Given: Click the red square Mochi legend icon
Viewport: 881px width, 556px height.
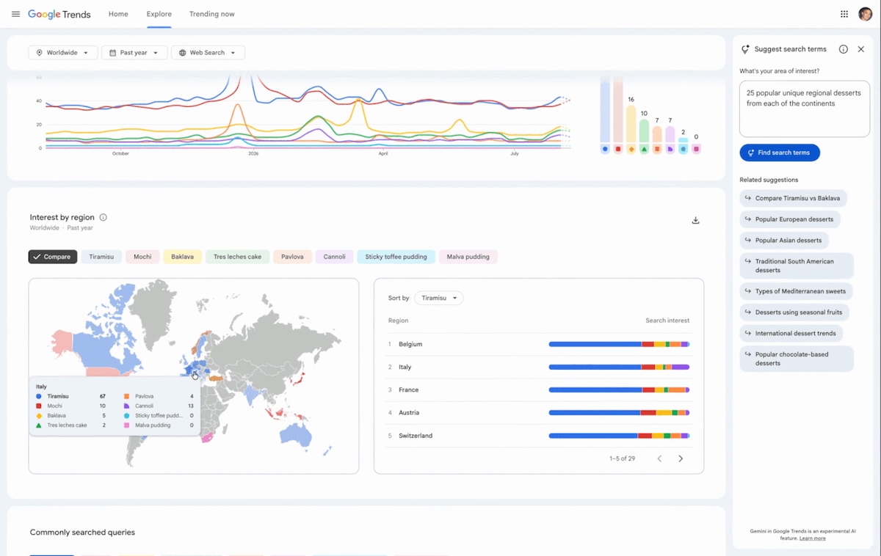Looking at the screenshot, I should coord(618,149).
